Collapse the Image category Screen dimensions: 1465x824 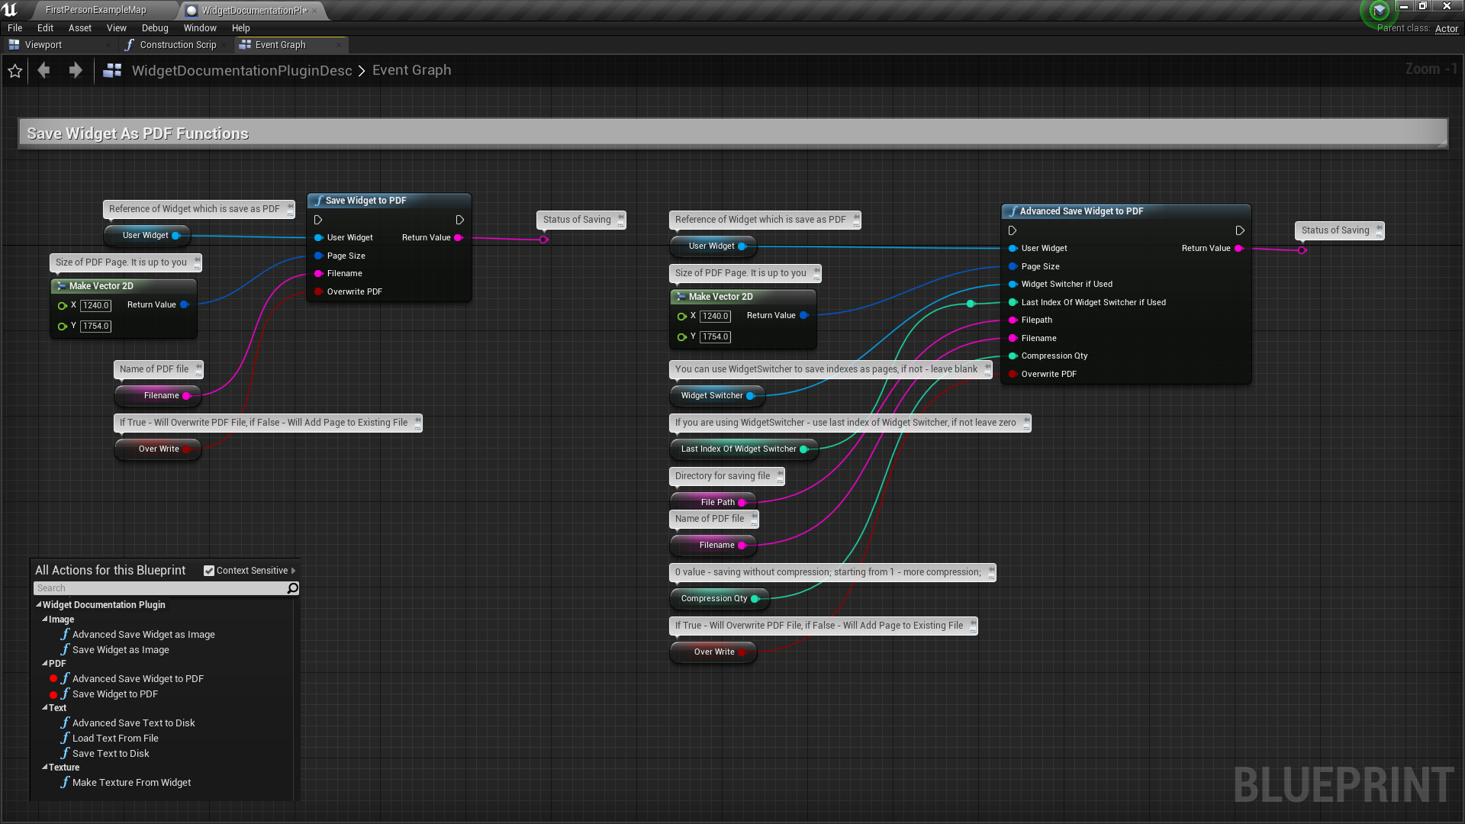45,620
